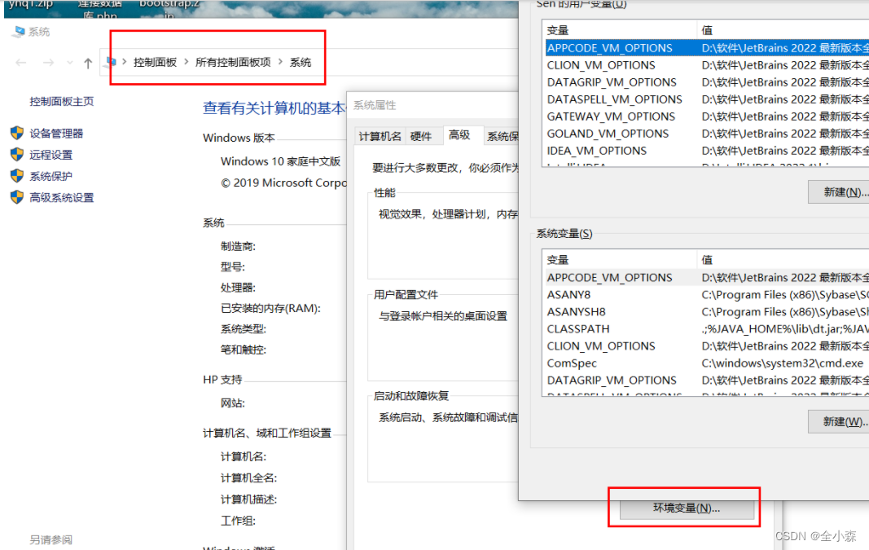Select system variable CLASSPATH
Viewport: 869px width, 550px height.
coord(707,329)
